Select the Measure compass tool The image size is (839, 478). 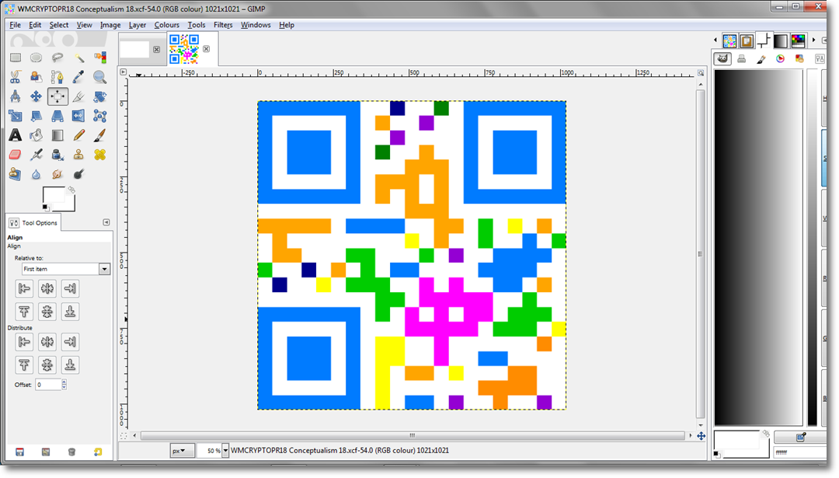15,96
